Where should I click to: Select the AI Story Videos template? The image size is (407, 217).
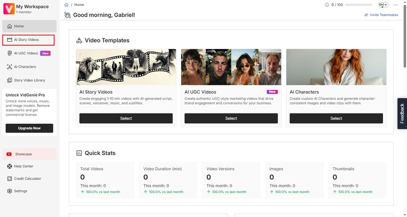[x=126, y=118]
